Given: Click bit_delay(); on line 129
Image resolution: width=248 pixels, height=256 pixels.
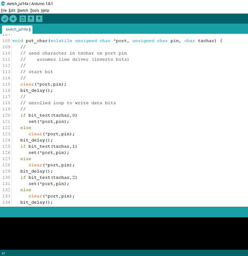Looking at the screenshot, I should (36, 171).
